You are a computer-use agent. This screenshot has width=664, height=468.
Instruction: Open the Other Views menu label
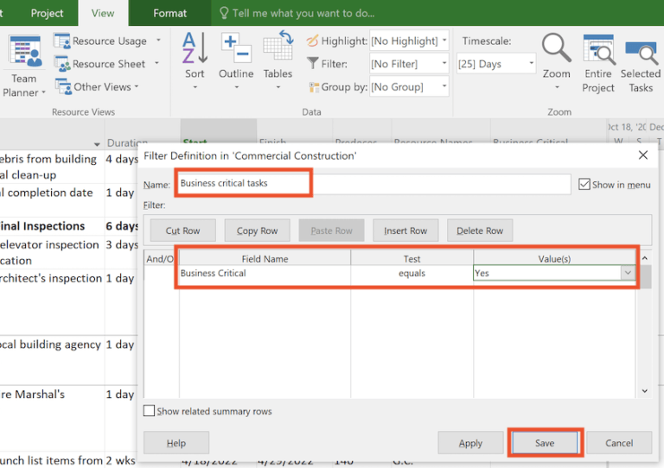(102, 86)
